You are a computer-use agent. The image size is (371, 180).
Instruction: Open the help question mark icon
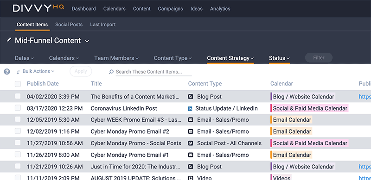coord(7,72)
